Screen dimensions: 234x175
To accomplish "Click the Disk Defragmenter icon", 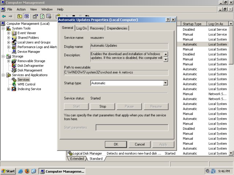I will pyautogui.click(x=14, y=66).
